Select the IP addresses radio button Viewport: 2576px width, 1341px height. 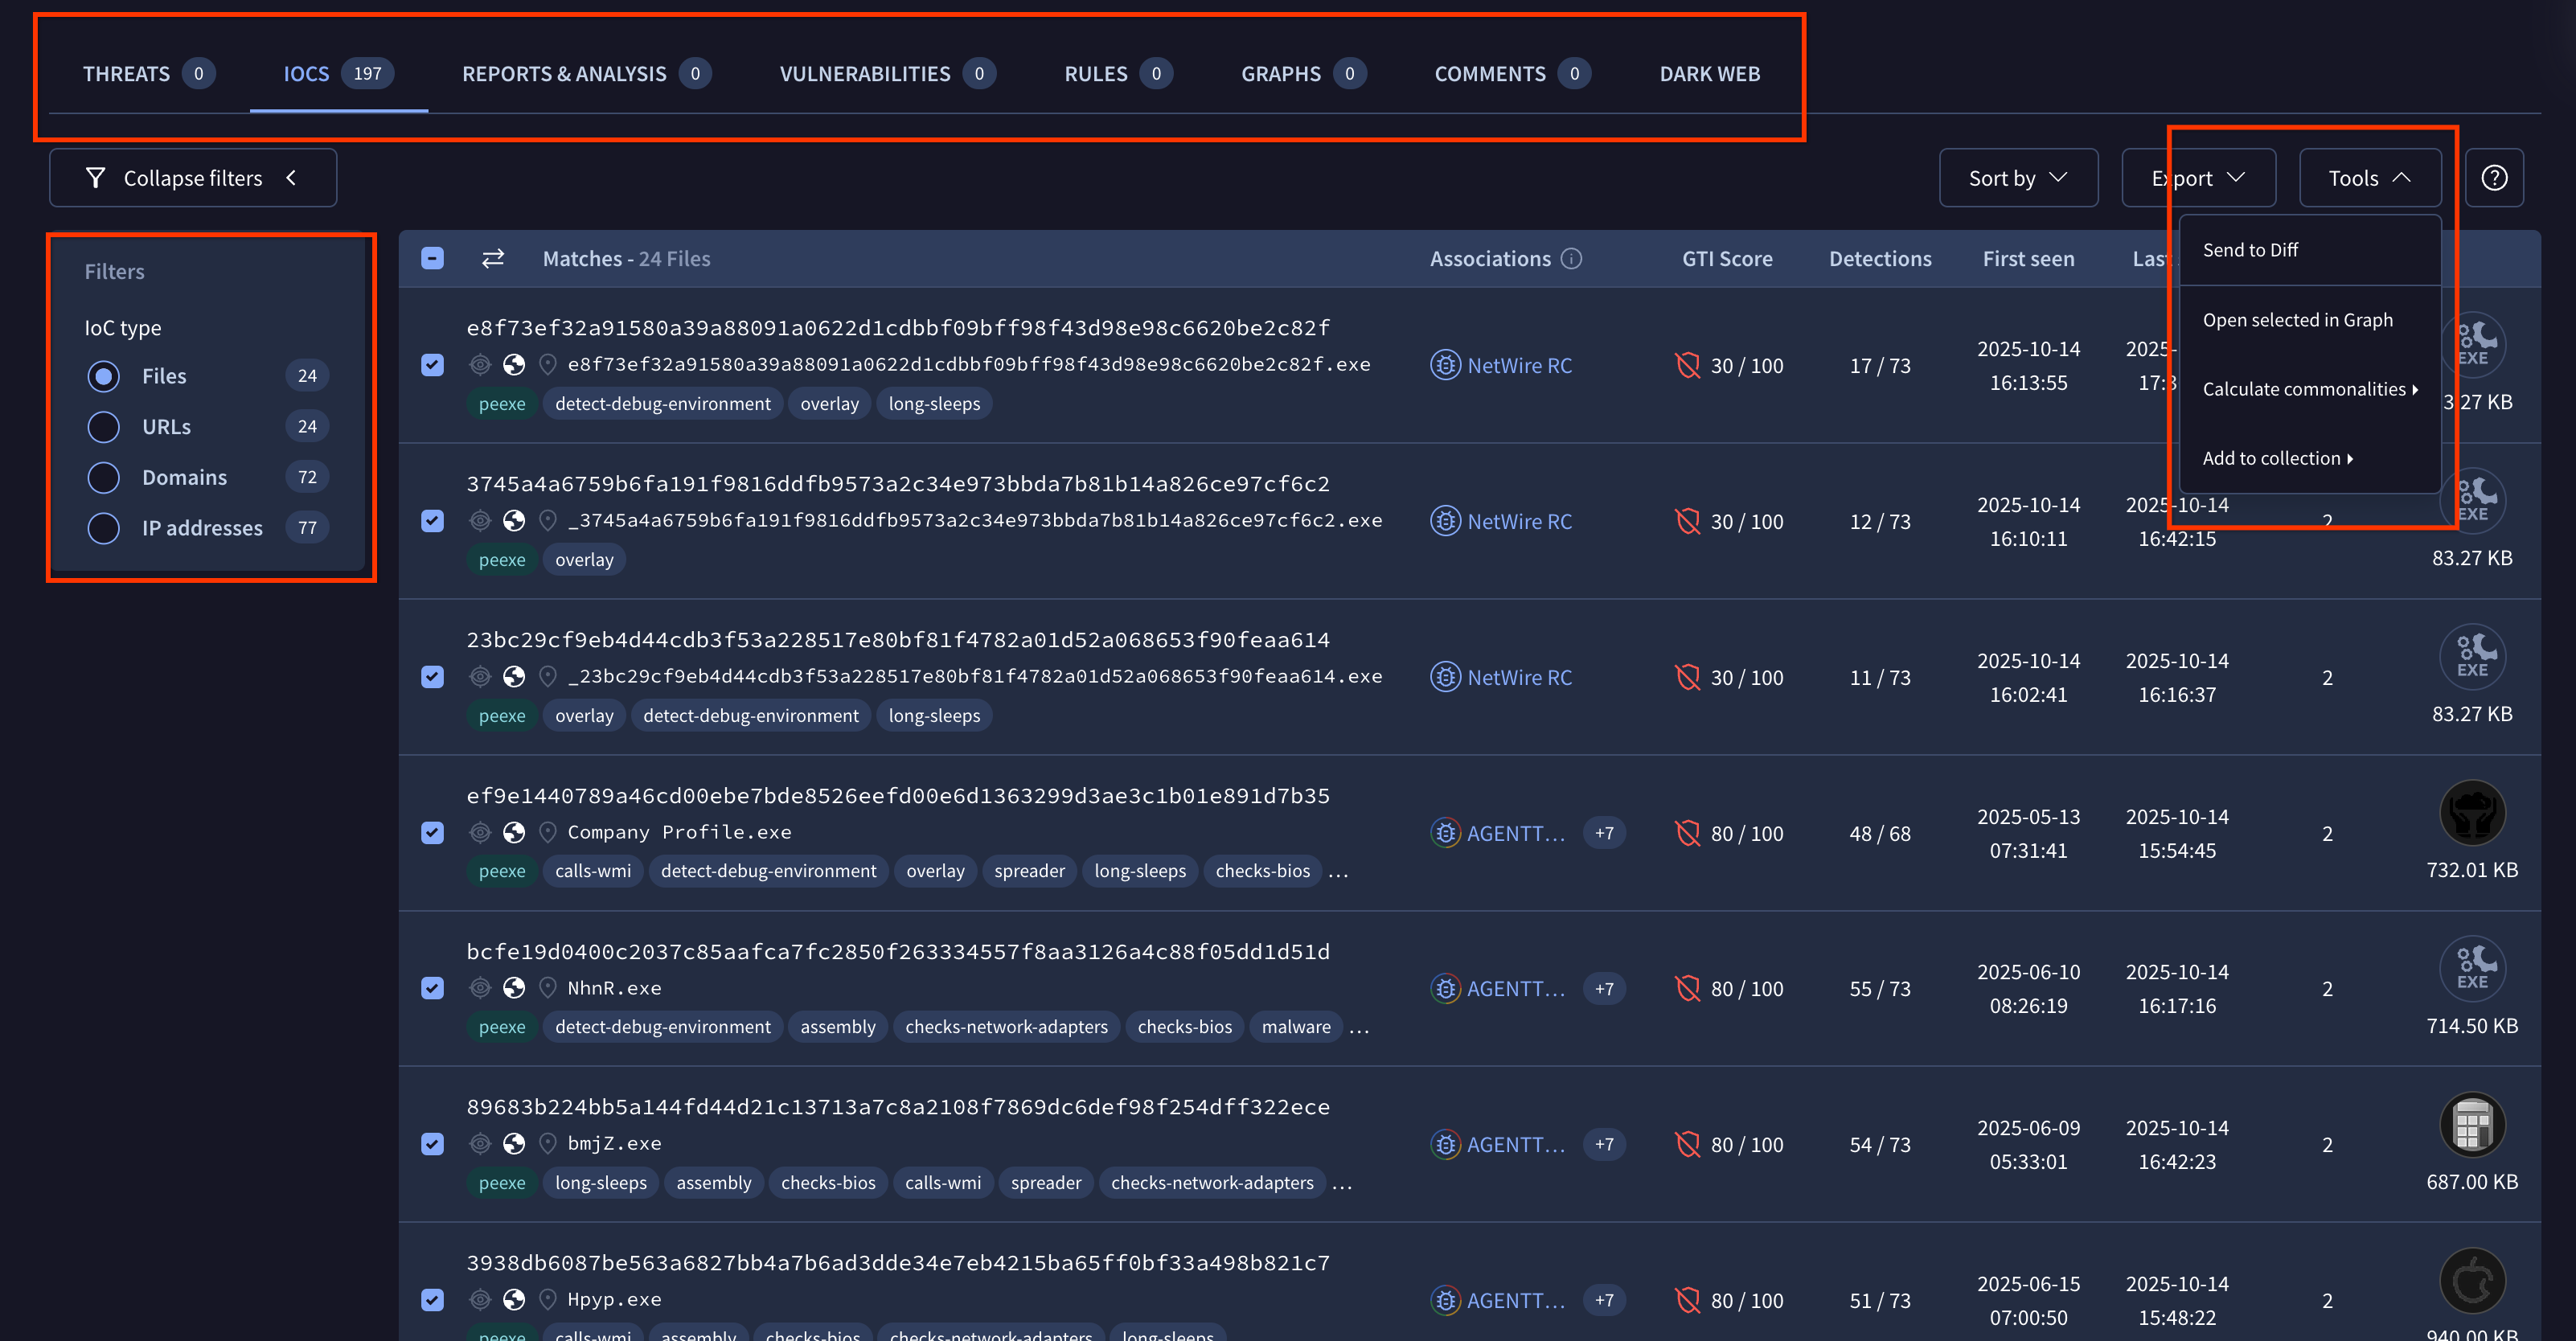coord(104,528)
